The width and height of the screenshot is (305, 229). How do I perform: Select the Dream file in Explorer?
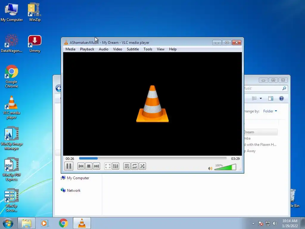[x=261, y=132]
